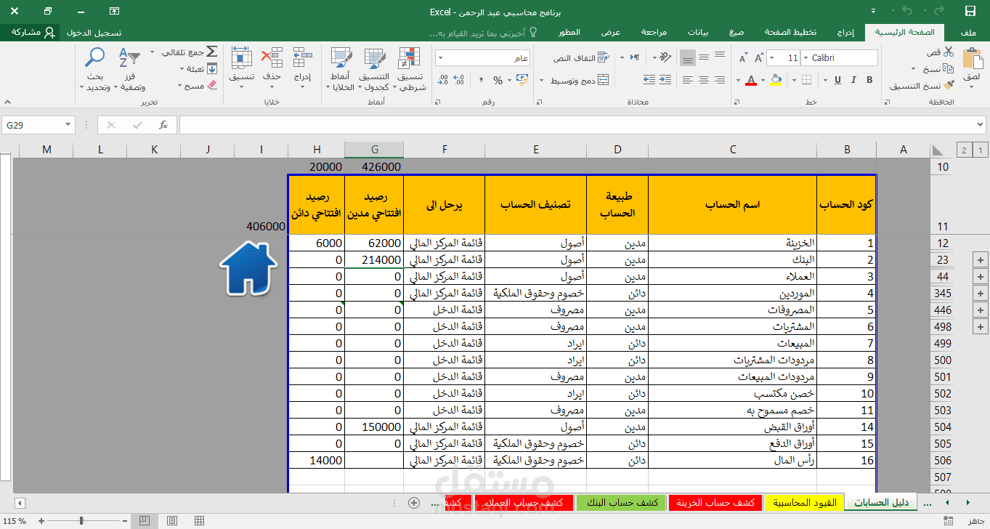Toggle italic formatting
This screenshot has width=990, height=529.
click(x=853, y=80)
